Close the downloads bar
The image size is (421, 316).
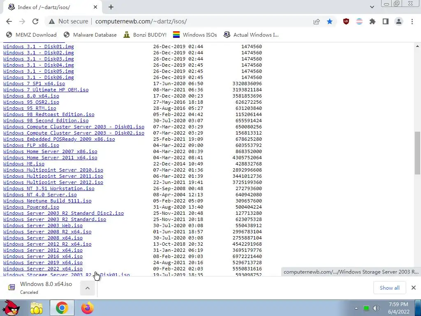(414, 288)
